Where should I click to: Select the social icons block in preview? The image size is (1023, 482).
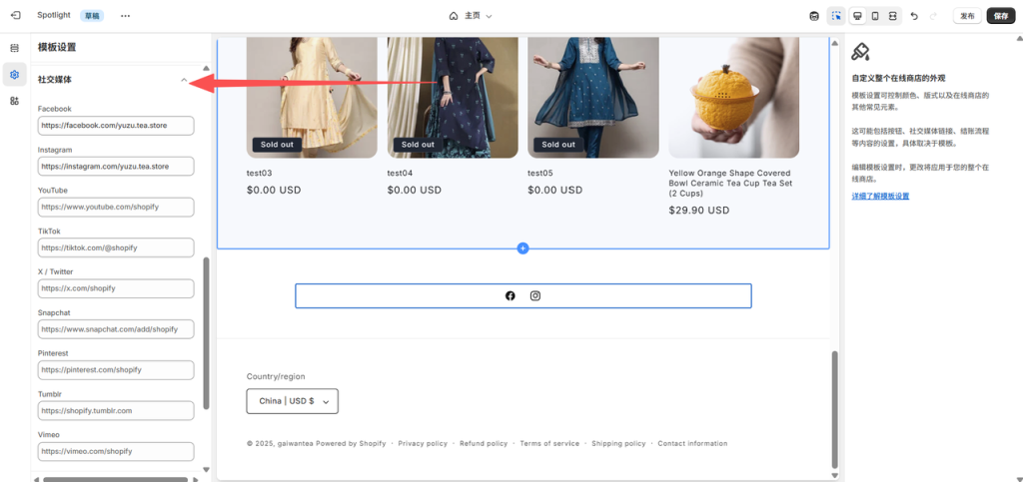pos(523,295)
